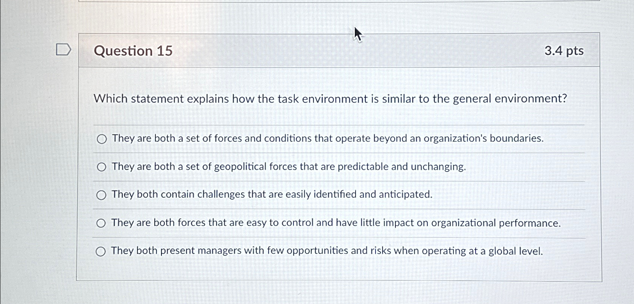Image resolution: width=634 pixels, height=304 pixels.
Task: Choose the easily identified challenges answer
Action: pyautogui.click(x=101, y=195)
